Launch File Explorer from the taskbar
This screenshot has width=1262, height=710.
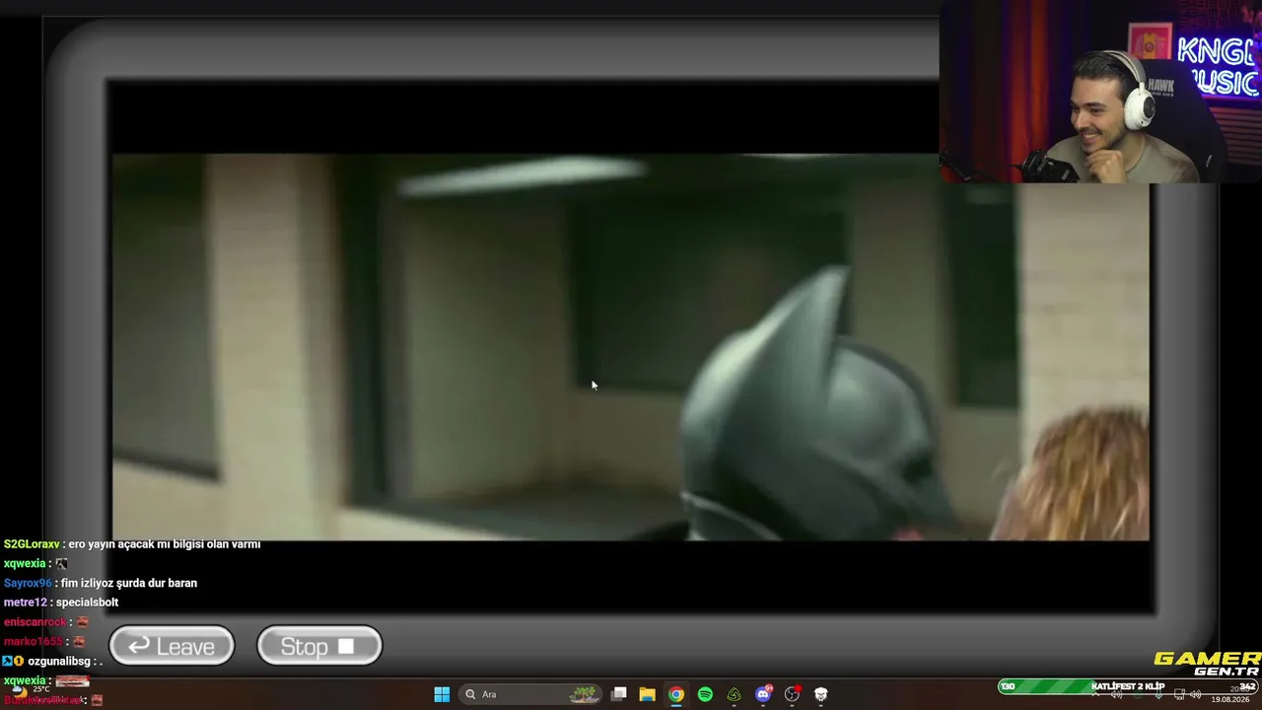pyautogui.click(x=648, y=694)
